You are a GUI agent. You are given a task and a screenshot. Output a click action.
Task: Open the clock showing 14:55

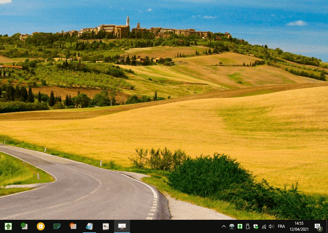point(299,226)
